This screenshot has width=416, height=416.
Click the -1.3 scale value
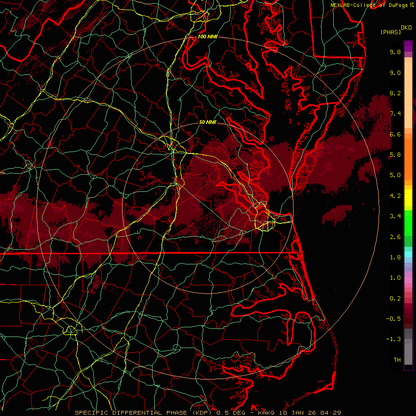[393, 339]
